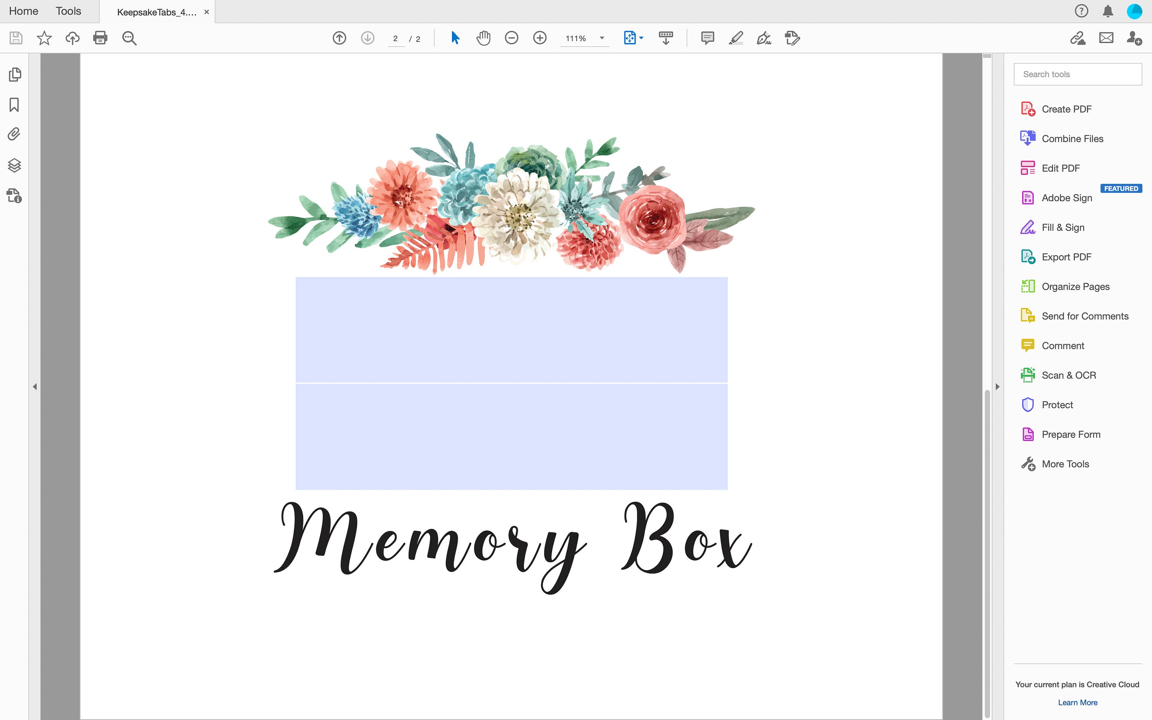Switch to Read Mode view

(x=665, y=38)
